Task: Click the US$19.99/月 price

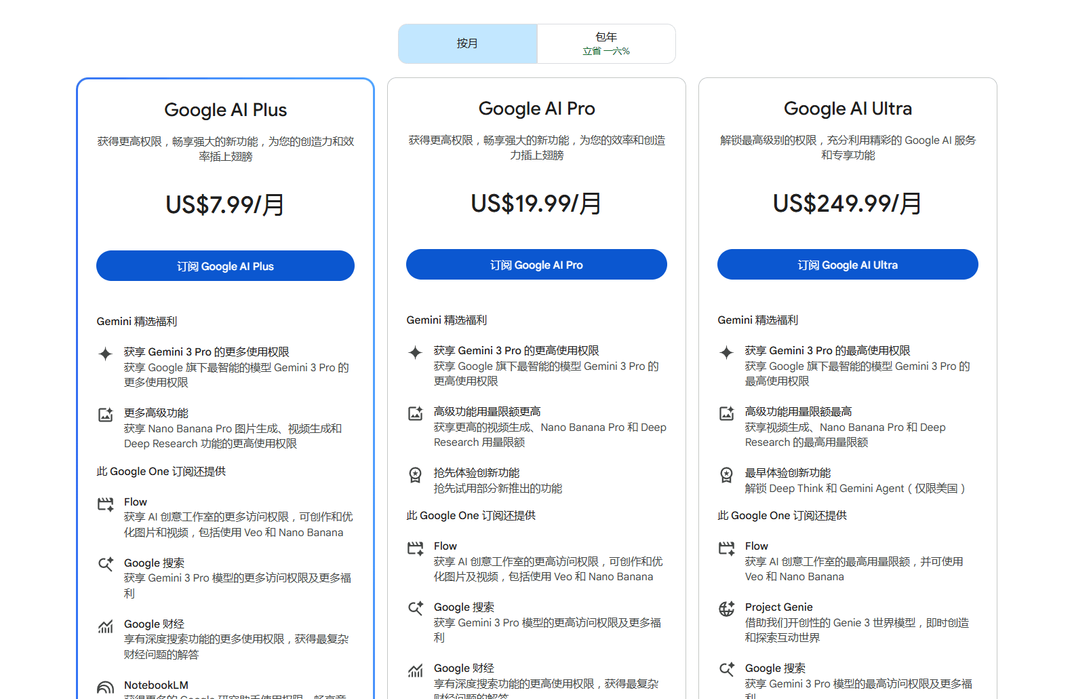Action: click(x=536, y=203)
